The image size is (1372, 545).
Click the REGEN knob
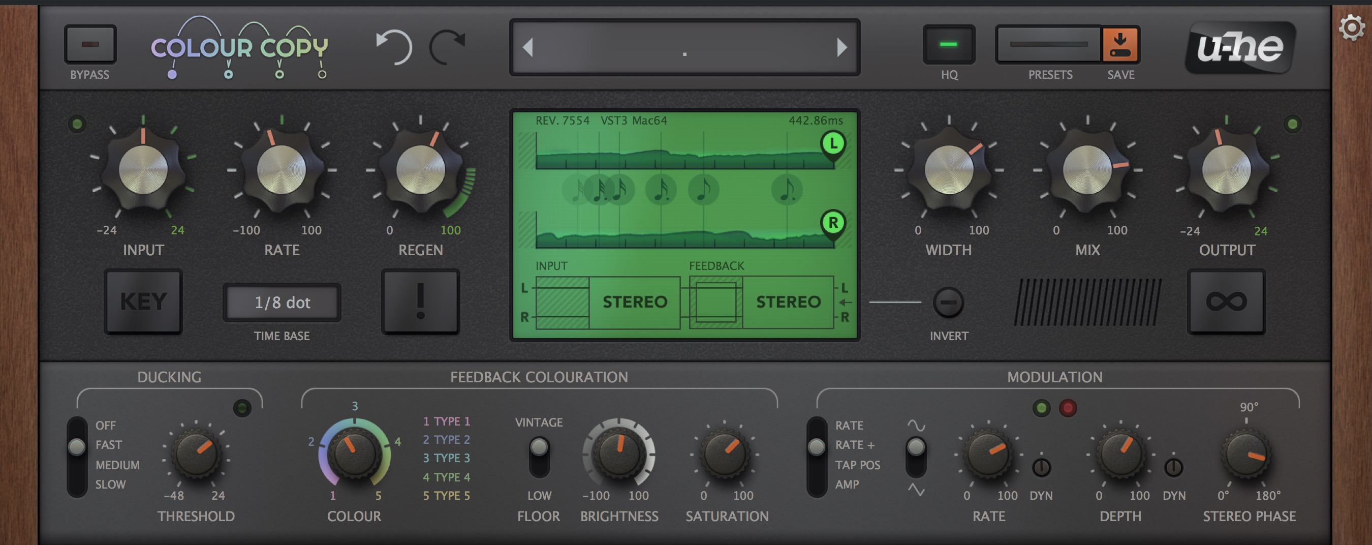click(420, 170)
